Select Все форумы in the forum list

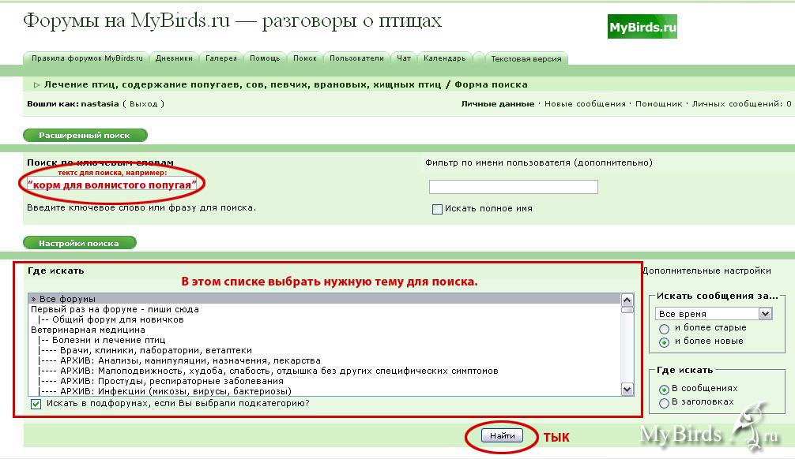(324, 299)
